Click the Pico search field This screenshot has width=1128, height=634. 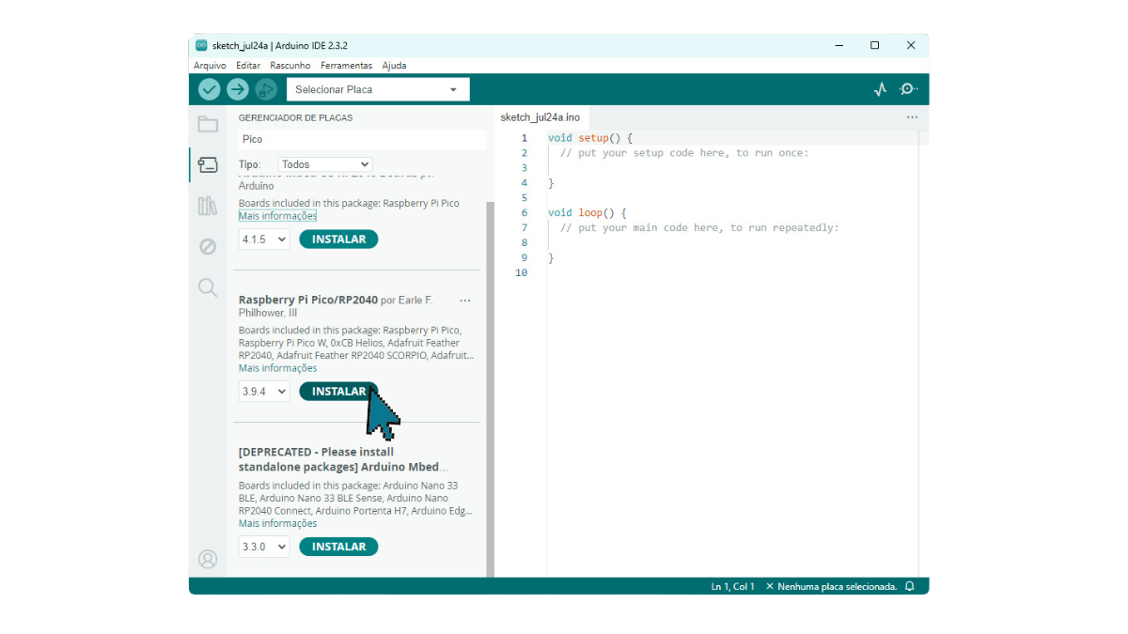click(357, 138)
